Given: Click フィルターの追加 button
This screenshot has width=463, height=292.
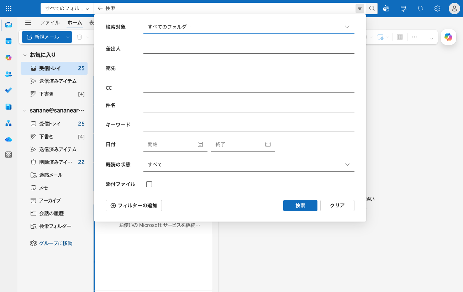Looking at the screenshot, I should click(x=134, y=206).
